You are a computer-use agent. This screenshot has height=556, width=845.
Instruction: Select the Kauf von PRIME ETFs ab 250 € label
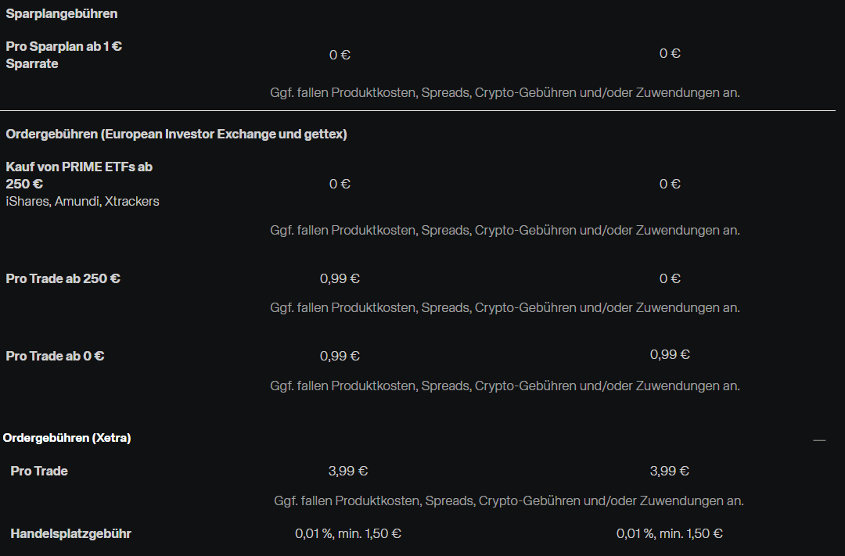point(78,175)
